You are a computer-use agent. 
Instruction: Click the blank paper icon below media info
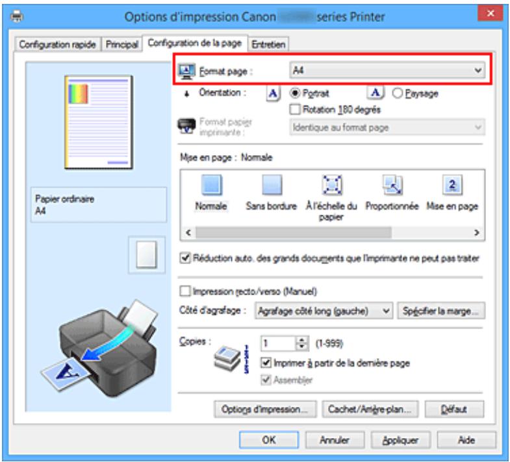(x=146, y=255)
